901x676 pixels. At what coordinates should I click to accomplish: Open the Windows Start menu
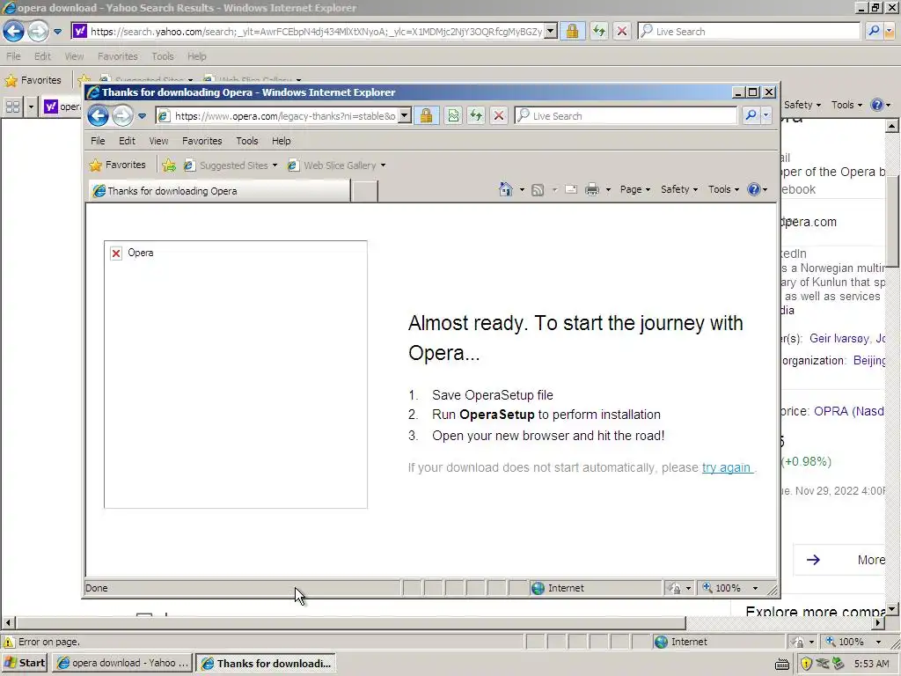point(25,663)
